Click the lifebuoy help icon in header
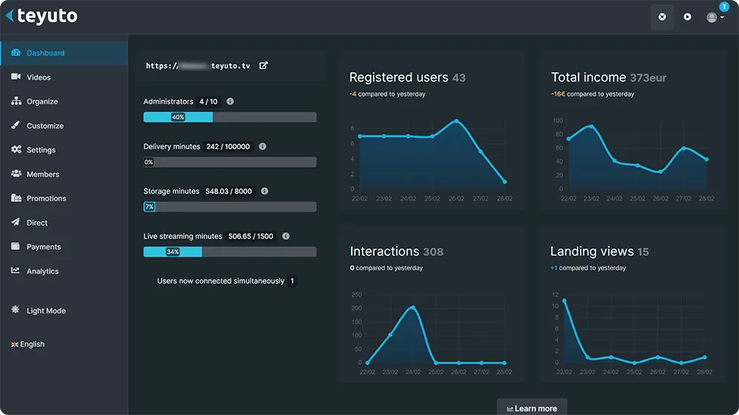This screenshot has height=415, width=739. [662, 17]
